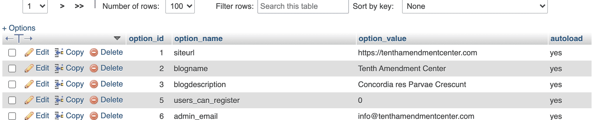Sort by the option_id column header
614x120 pixels.
tap(146, 39)
